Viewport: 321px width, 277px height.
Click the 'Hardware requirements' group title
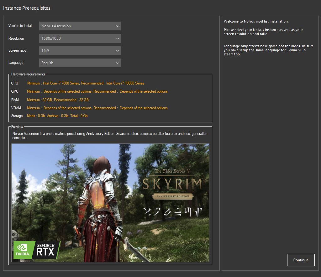[28, 74]
